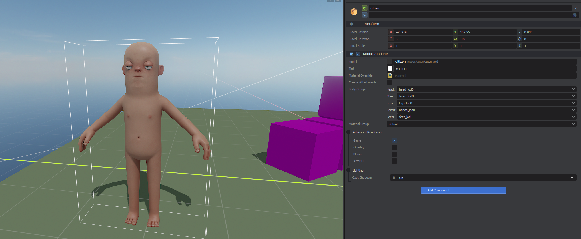Click the citizen model thumbnail icon
The width and height of the screenshot is (581, 239).
pos(390,62)
